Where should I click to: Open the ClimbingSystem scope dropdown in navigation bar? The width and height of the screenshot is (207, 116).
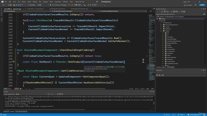coord(27,11)
